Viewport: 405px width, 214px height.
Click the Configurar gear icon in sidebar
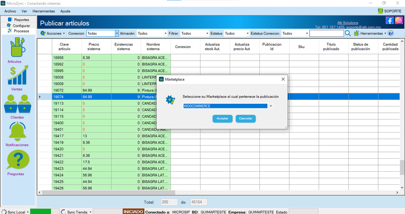(9, 25)
